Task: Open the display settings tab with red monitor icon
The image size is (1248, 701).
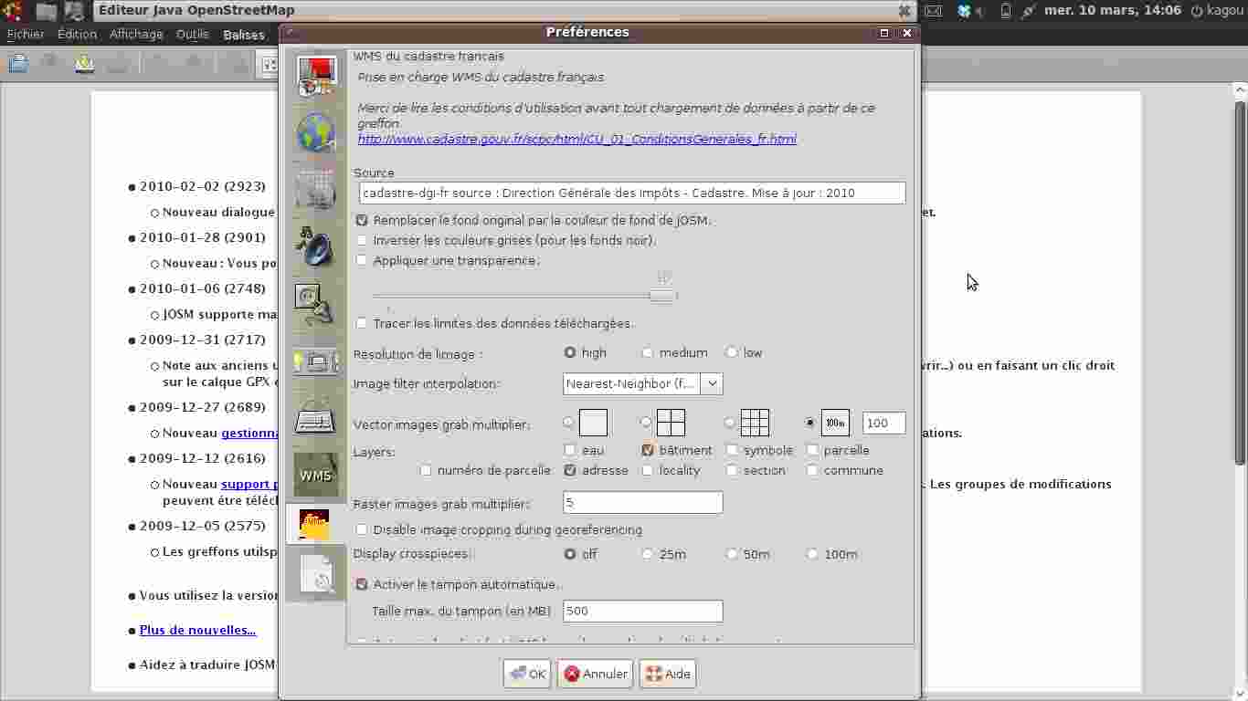Action: click(x=316, y=76)
